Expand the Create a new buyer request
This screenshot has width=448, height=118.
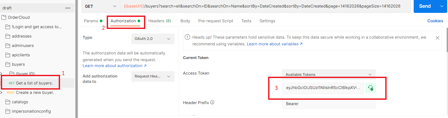click(x=1, y=93)
